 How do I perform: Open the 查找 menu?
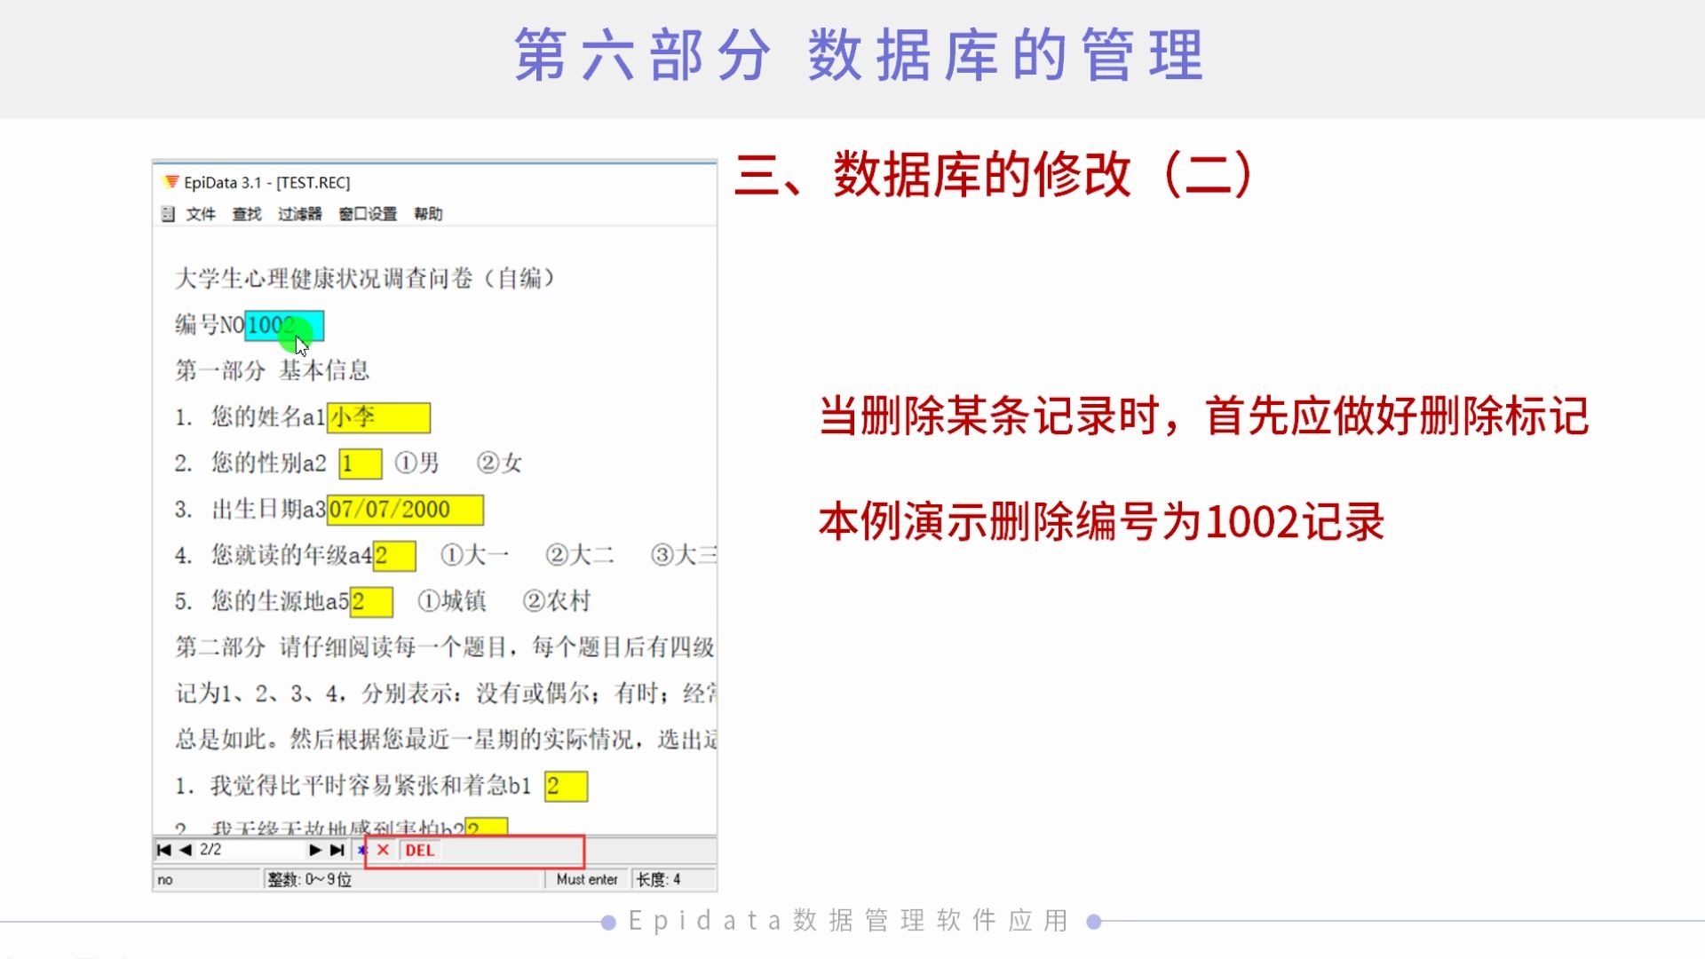point(247,213)
